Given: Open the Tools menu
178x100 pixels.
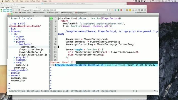Looking at the screenshot, I should 21,1.
